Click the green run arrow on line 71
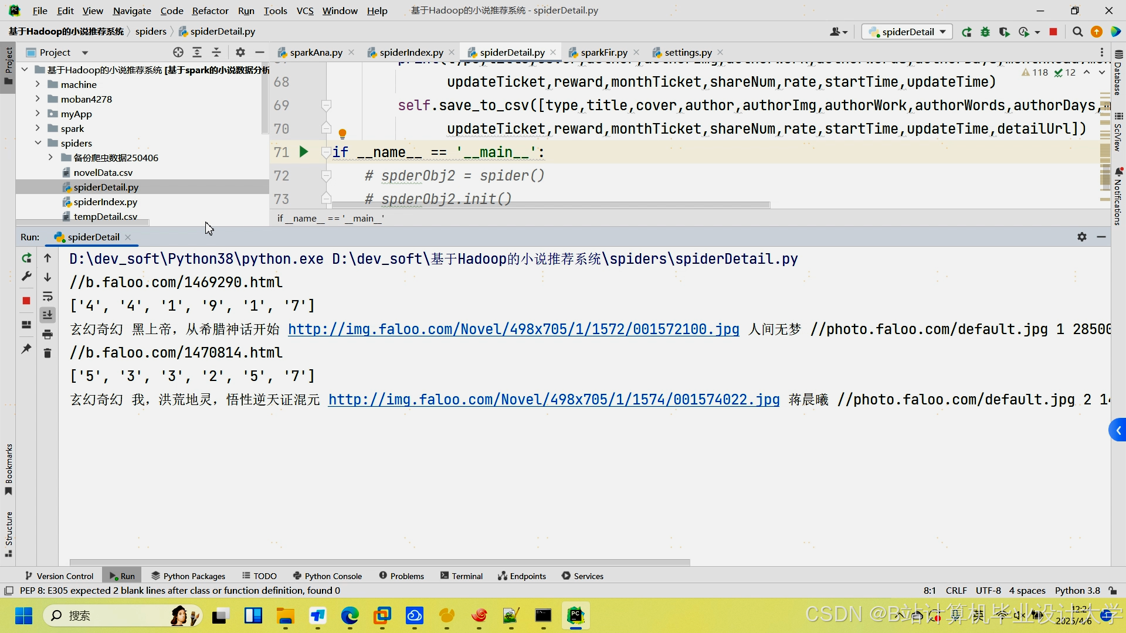Viewport: 1126px width, 633px height. coord(303,152)
